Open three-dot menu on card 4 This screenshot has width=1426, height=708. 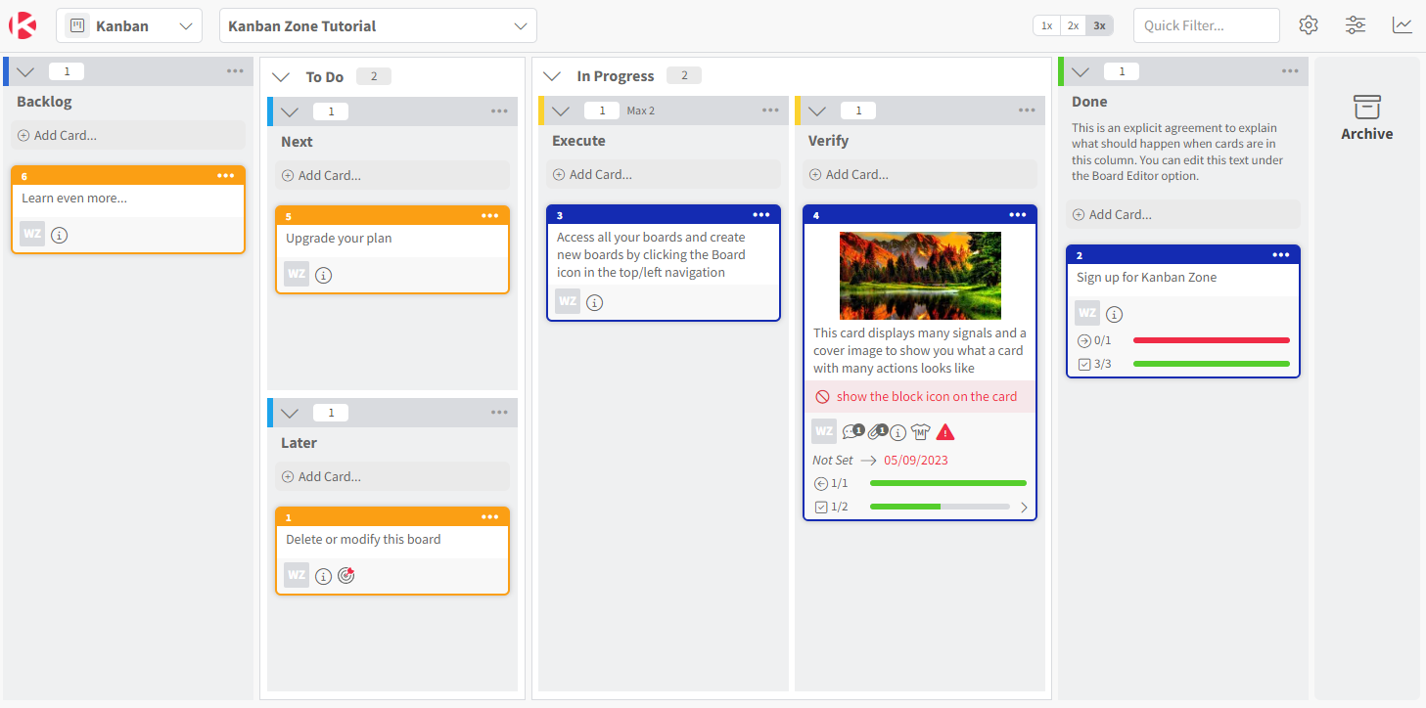tap(1018, 215)
